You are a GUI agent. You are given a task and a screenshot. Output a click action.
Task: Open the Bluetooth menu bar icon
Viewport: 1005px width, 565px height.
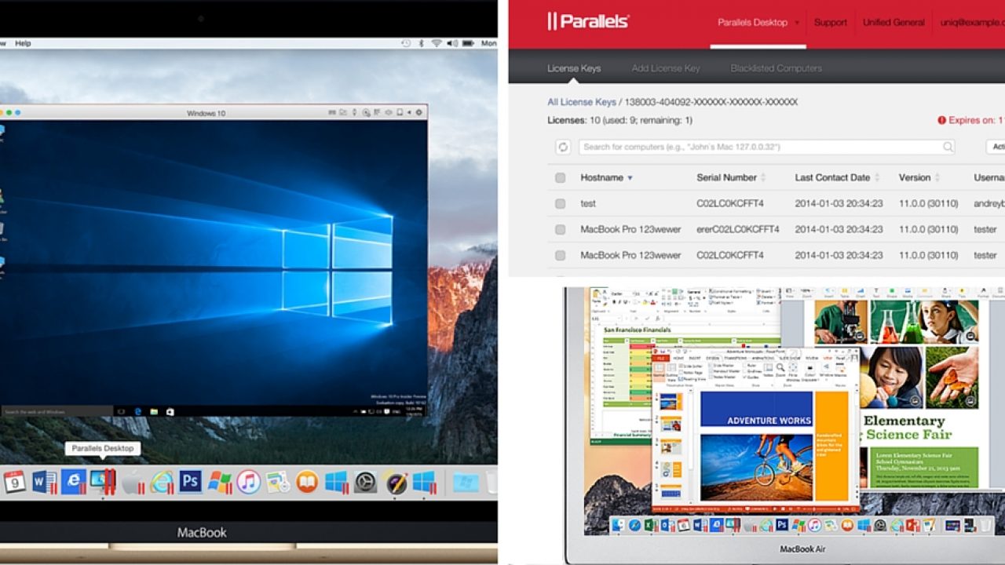[x=422, y=43]
